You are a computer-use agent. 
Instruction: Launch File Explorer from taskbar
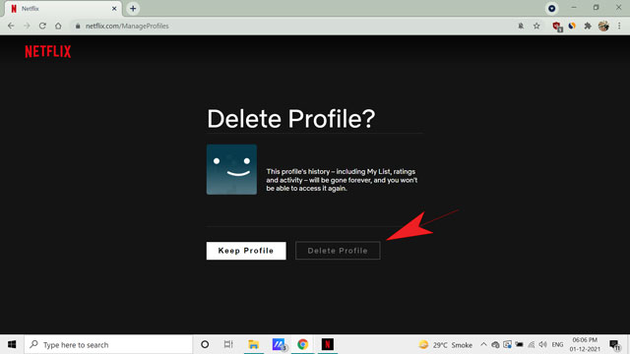[254, 344]
